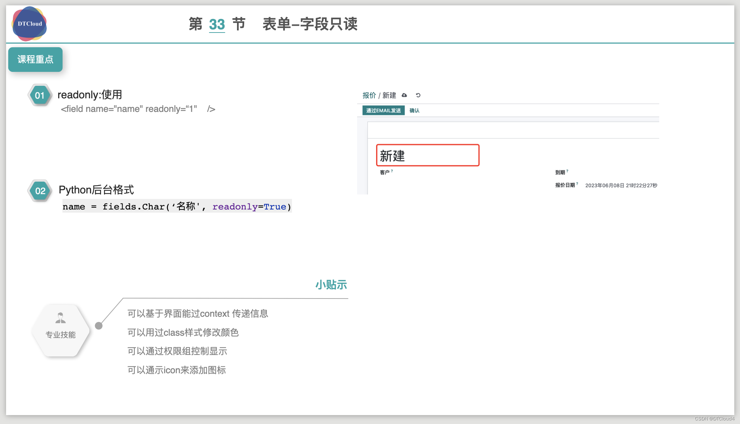Image resolution: width=740 pixels, height=424 pixels.
Task: Click the help question mark beside 到期
Action: point(568,170)
